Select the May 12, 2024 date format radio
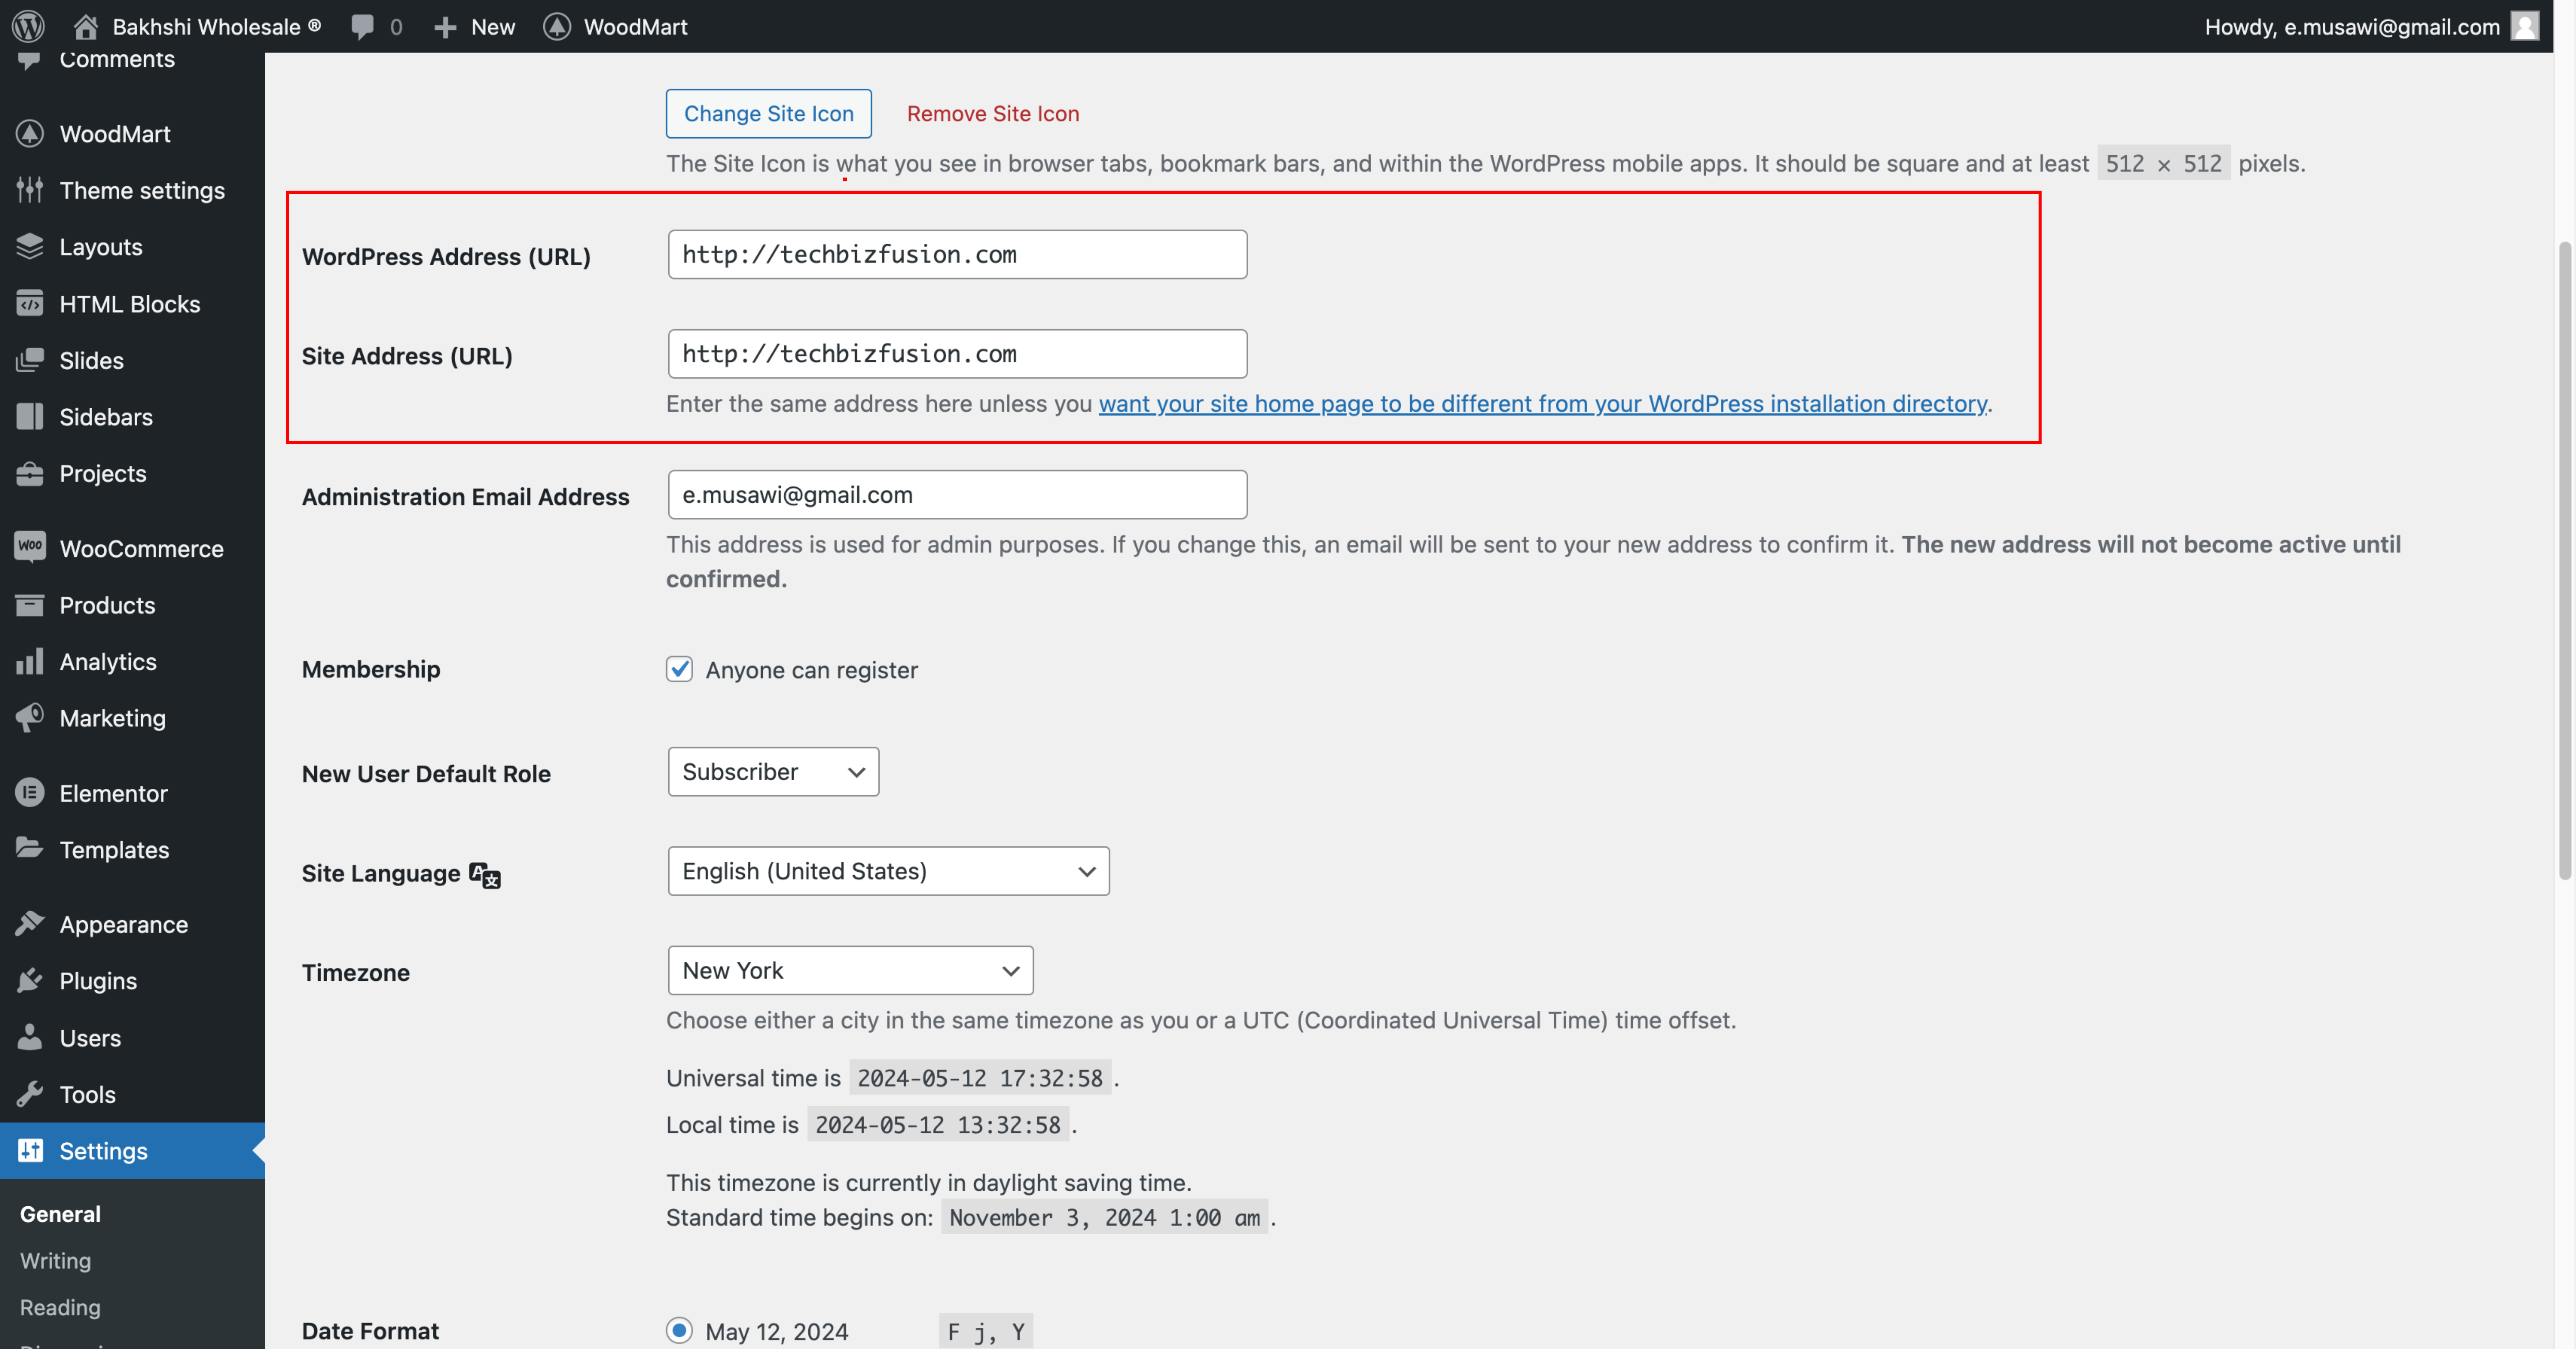 coord(679,1330)
